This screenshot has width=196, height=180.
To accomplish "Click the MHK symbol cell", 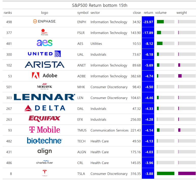I will pos(81,87).
